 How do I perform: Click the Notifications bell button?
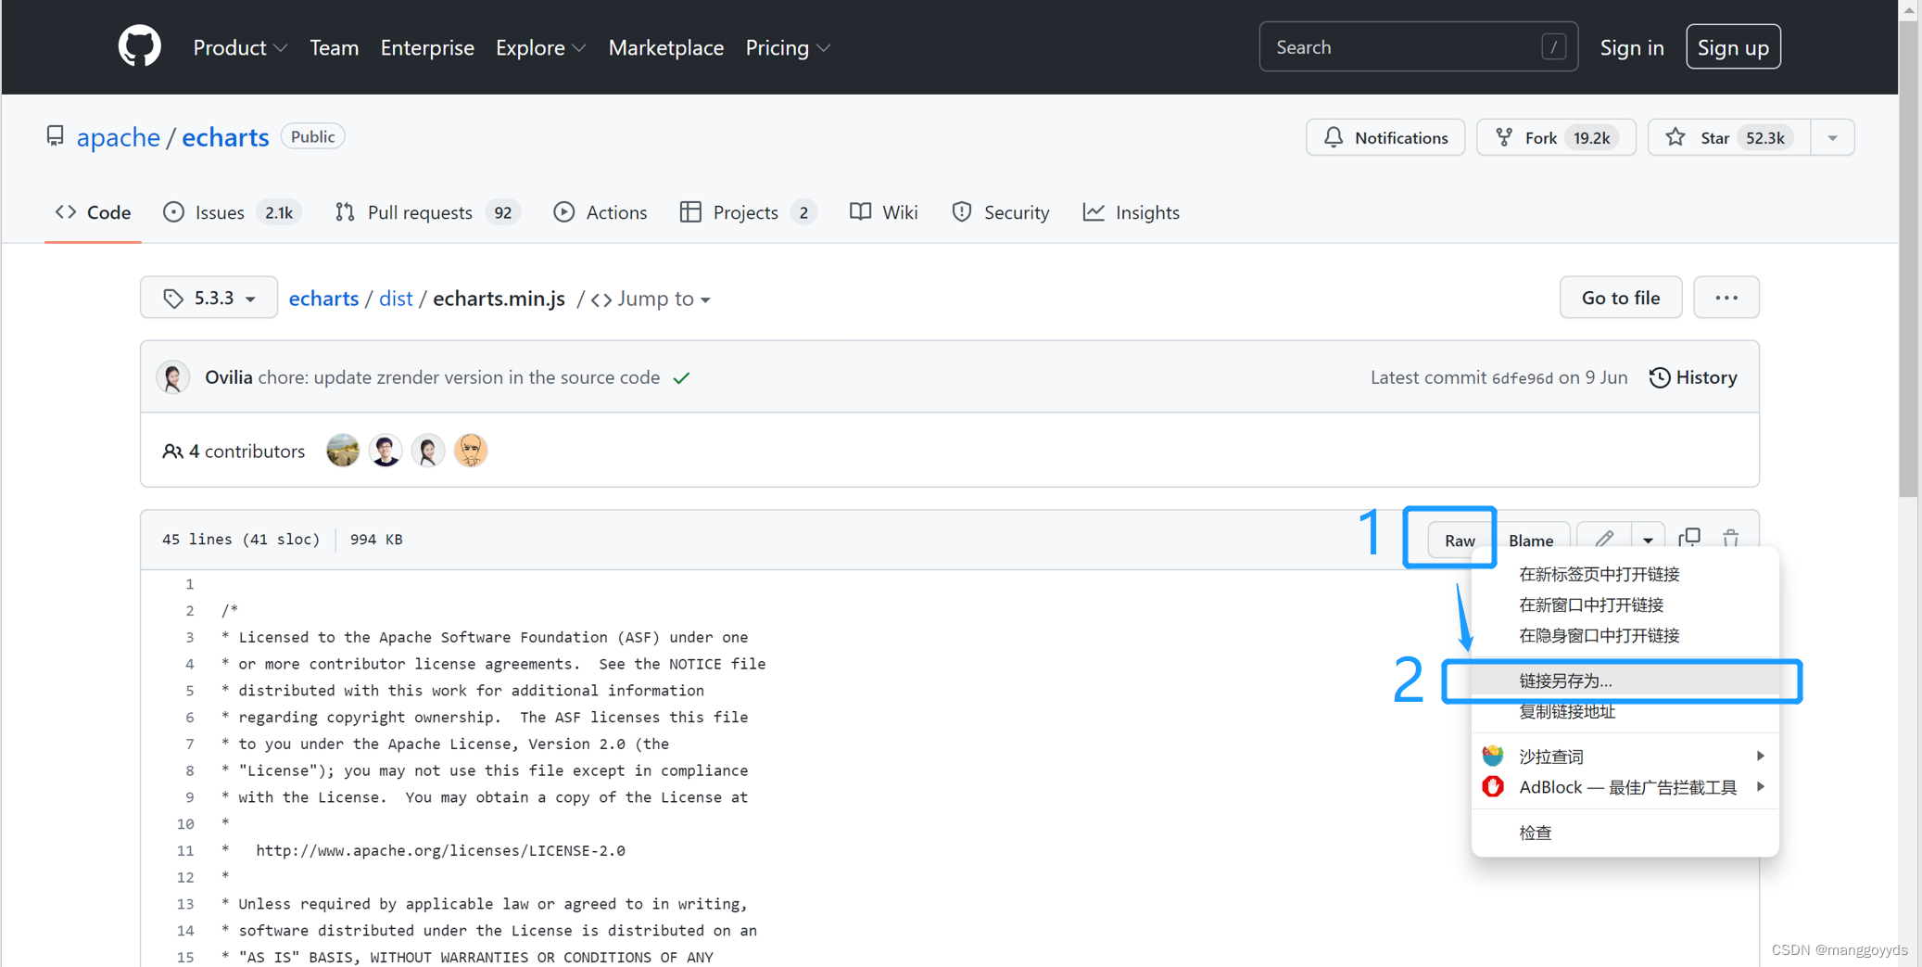tap(1385, 137)
